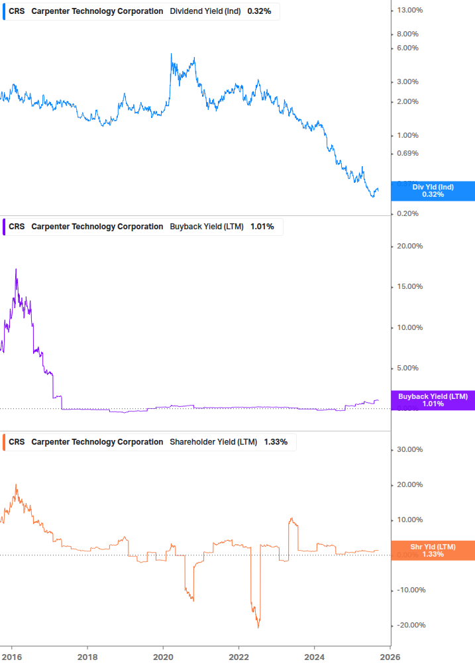The width and height of the screenshot is (475, 666).
Task: Click the 2024 label on the time axis
Action: (315, 657)
